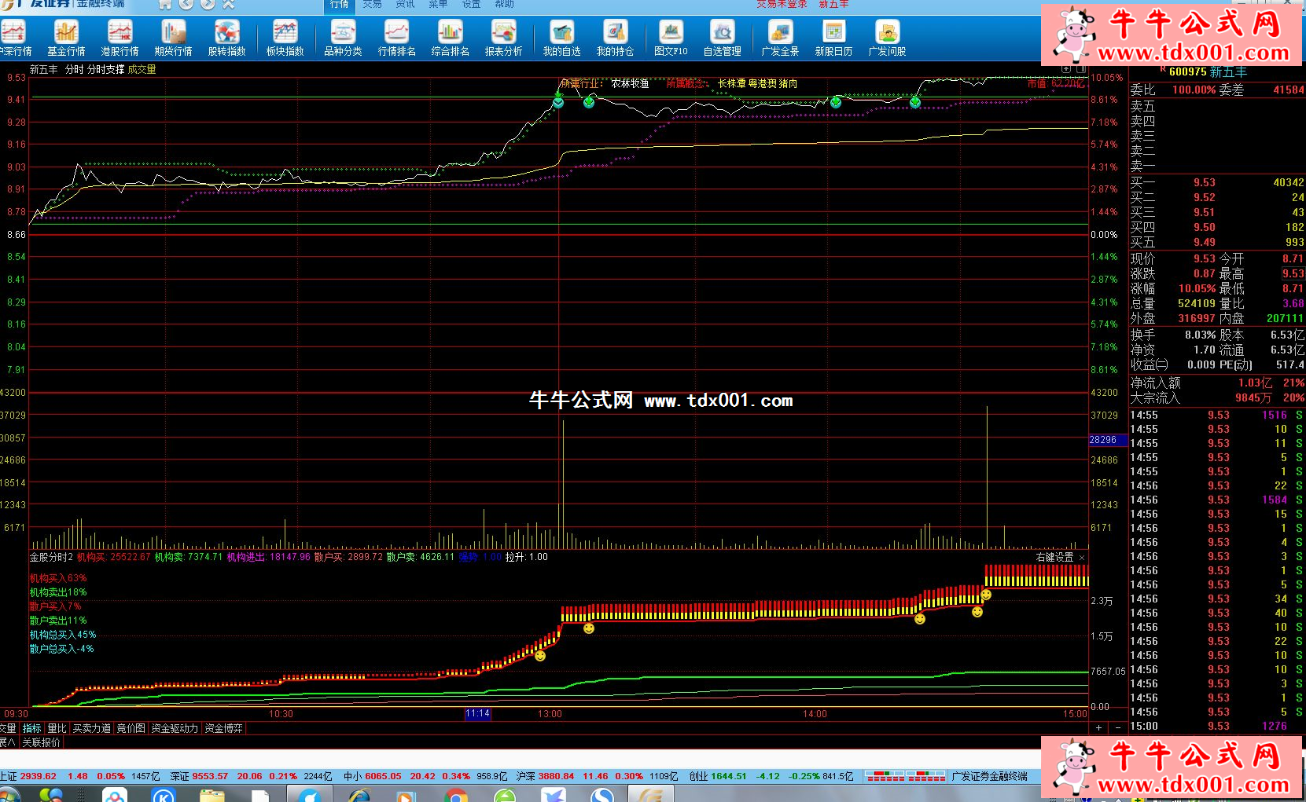Open 期货行情 toolbar icon

pos(173,38)
